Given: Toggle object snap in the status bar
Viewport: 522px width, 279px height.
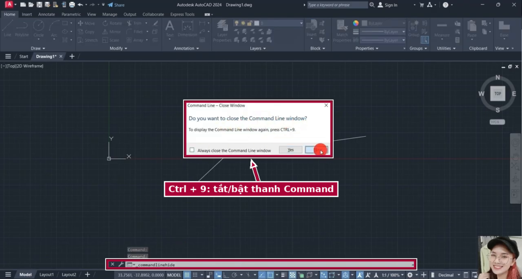Looking at the screenshot, I should point(270,275).
